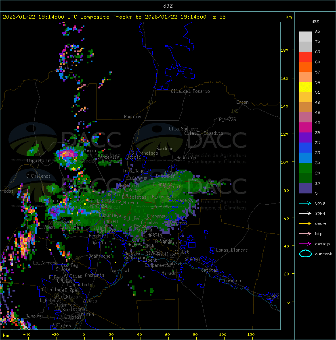Screen dimensions: 336x340
Task: Click the E_1-736 map label
Action: pyautogui.click(x=227, y=119)
